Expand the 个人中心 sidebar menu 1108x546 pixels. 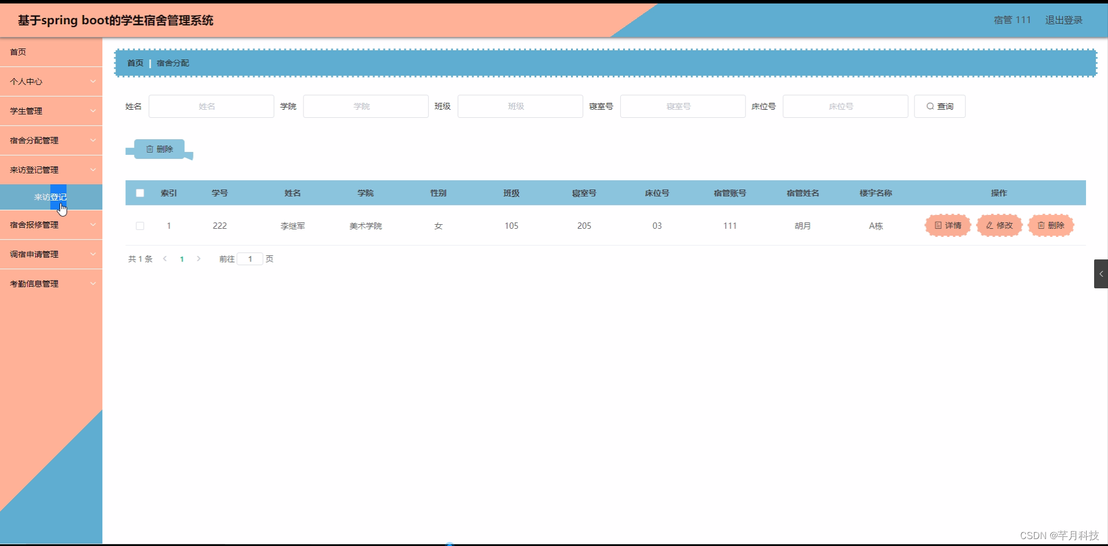tap(51, 81)
